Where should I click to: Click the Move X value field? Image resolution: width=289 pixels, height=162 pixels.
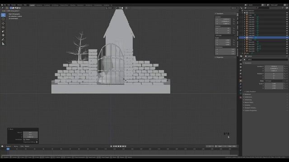[30, 132]
